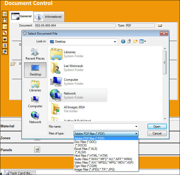The height and width of the screenshot is (175, 180).
Task: Click the Cancel button
Action: 157,133
